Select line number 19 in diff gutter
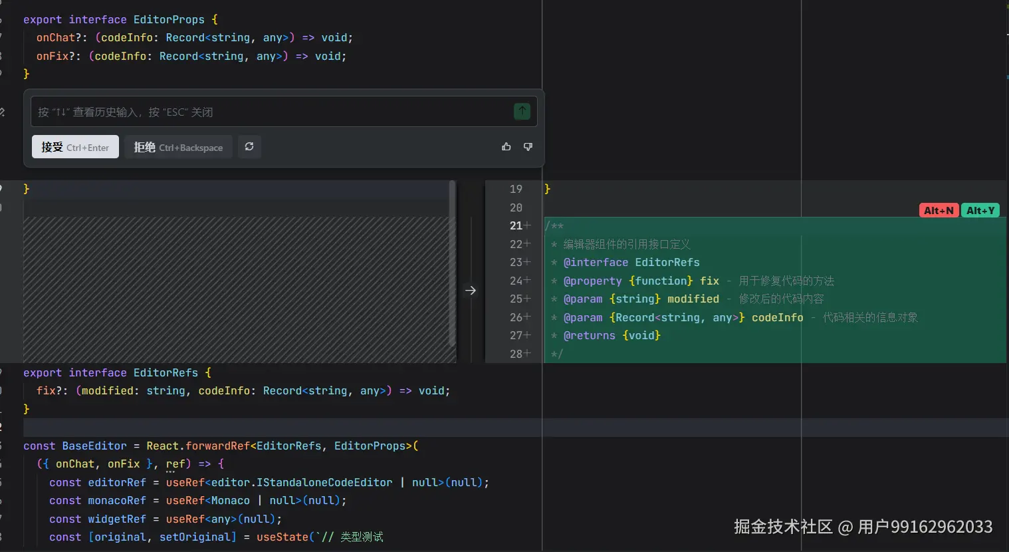Viewport: 1009px width, 552px height. pos(516,190)
